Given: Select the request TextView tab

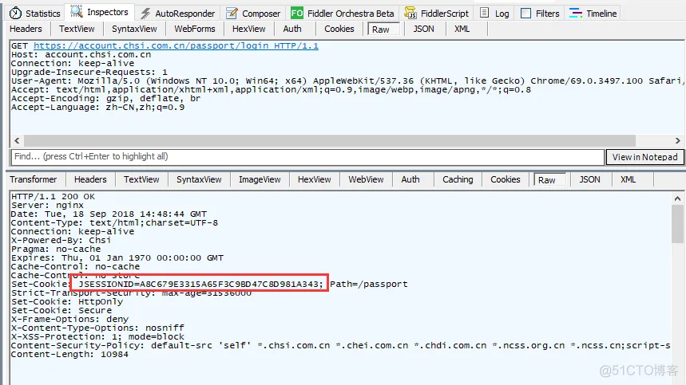Looking at the screenshot, I should click(77, 29).
